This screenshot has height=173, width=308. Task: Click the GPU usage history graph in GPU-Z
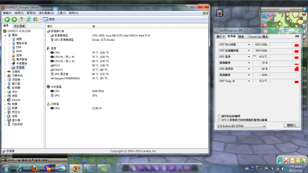284,69
